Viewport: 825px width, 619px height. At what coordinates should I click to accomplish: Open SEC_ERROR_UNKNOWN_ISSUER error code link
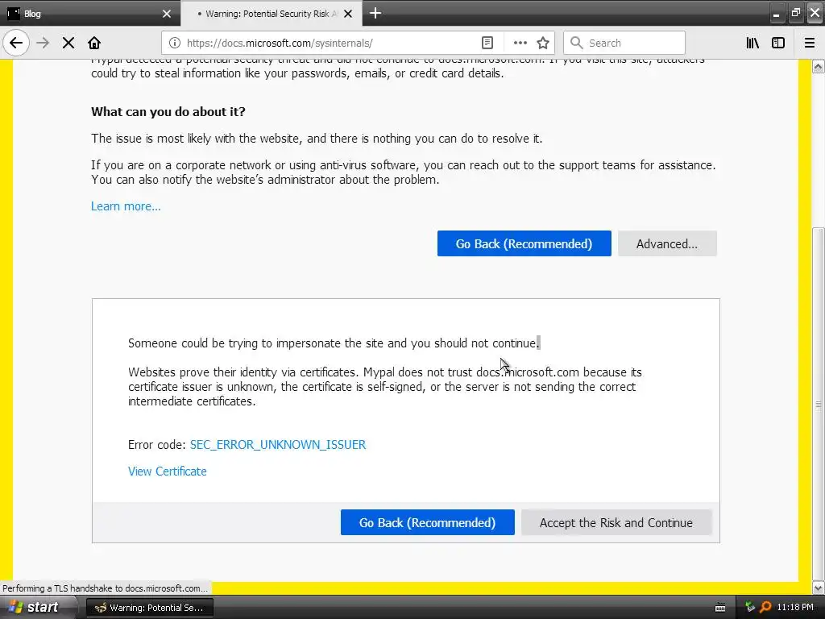pos(278,445)
